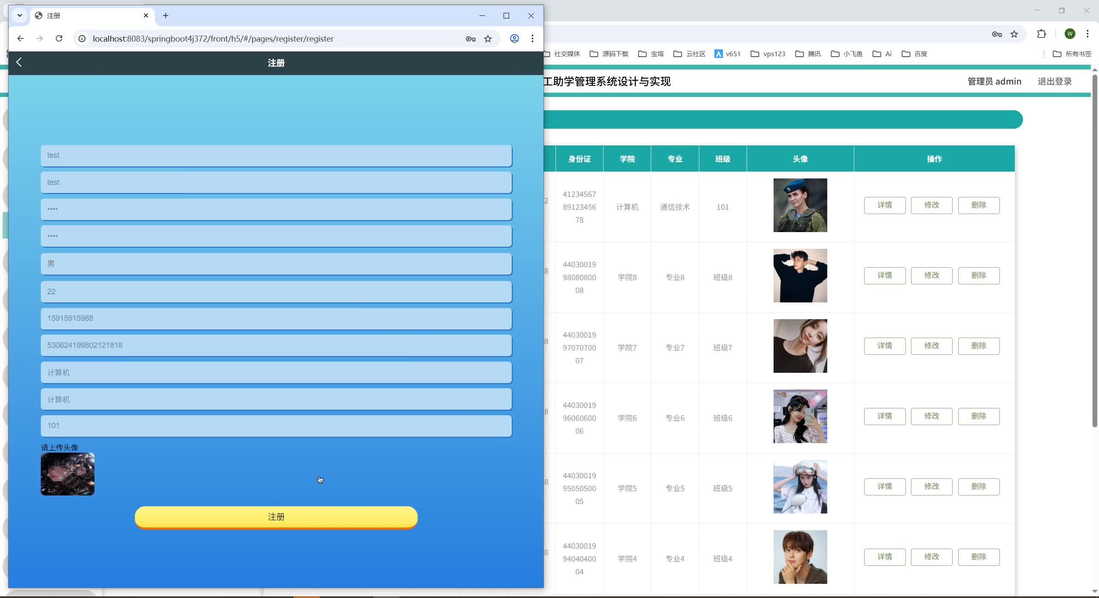This screenshot has height=598, width=1099.
Task: Reload the current page
Action: coord(60,38)
